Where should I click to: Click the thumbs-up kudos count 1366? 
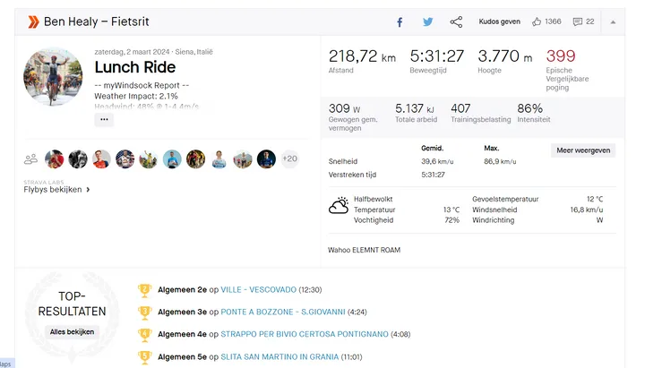pos(546,21)
